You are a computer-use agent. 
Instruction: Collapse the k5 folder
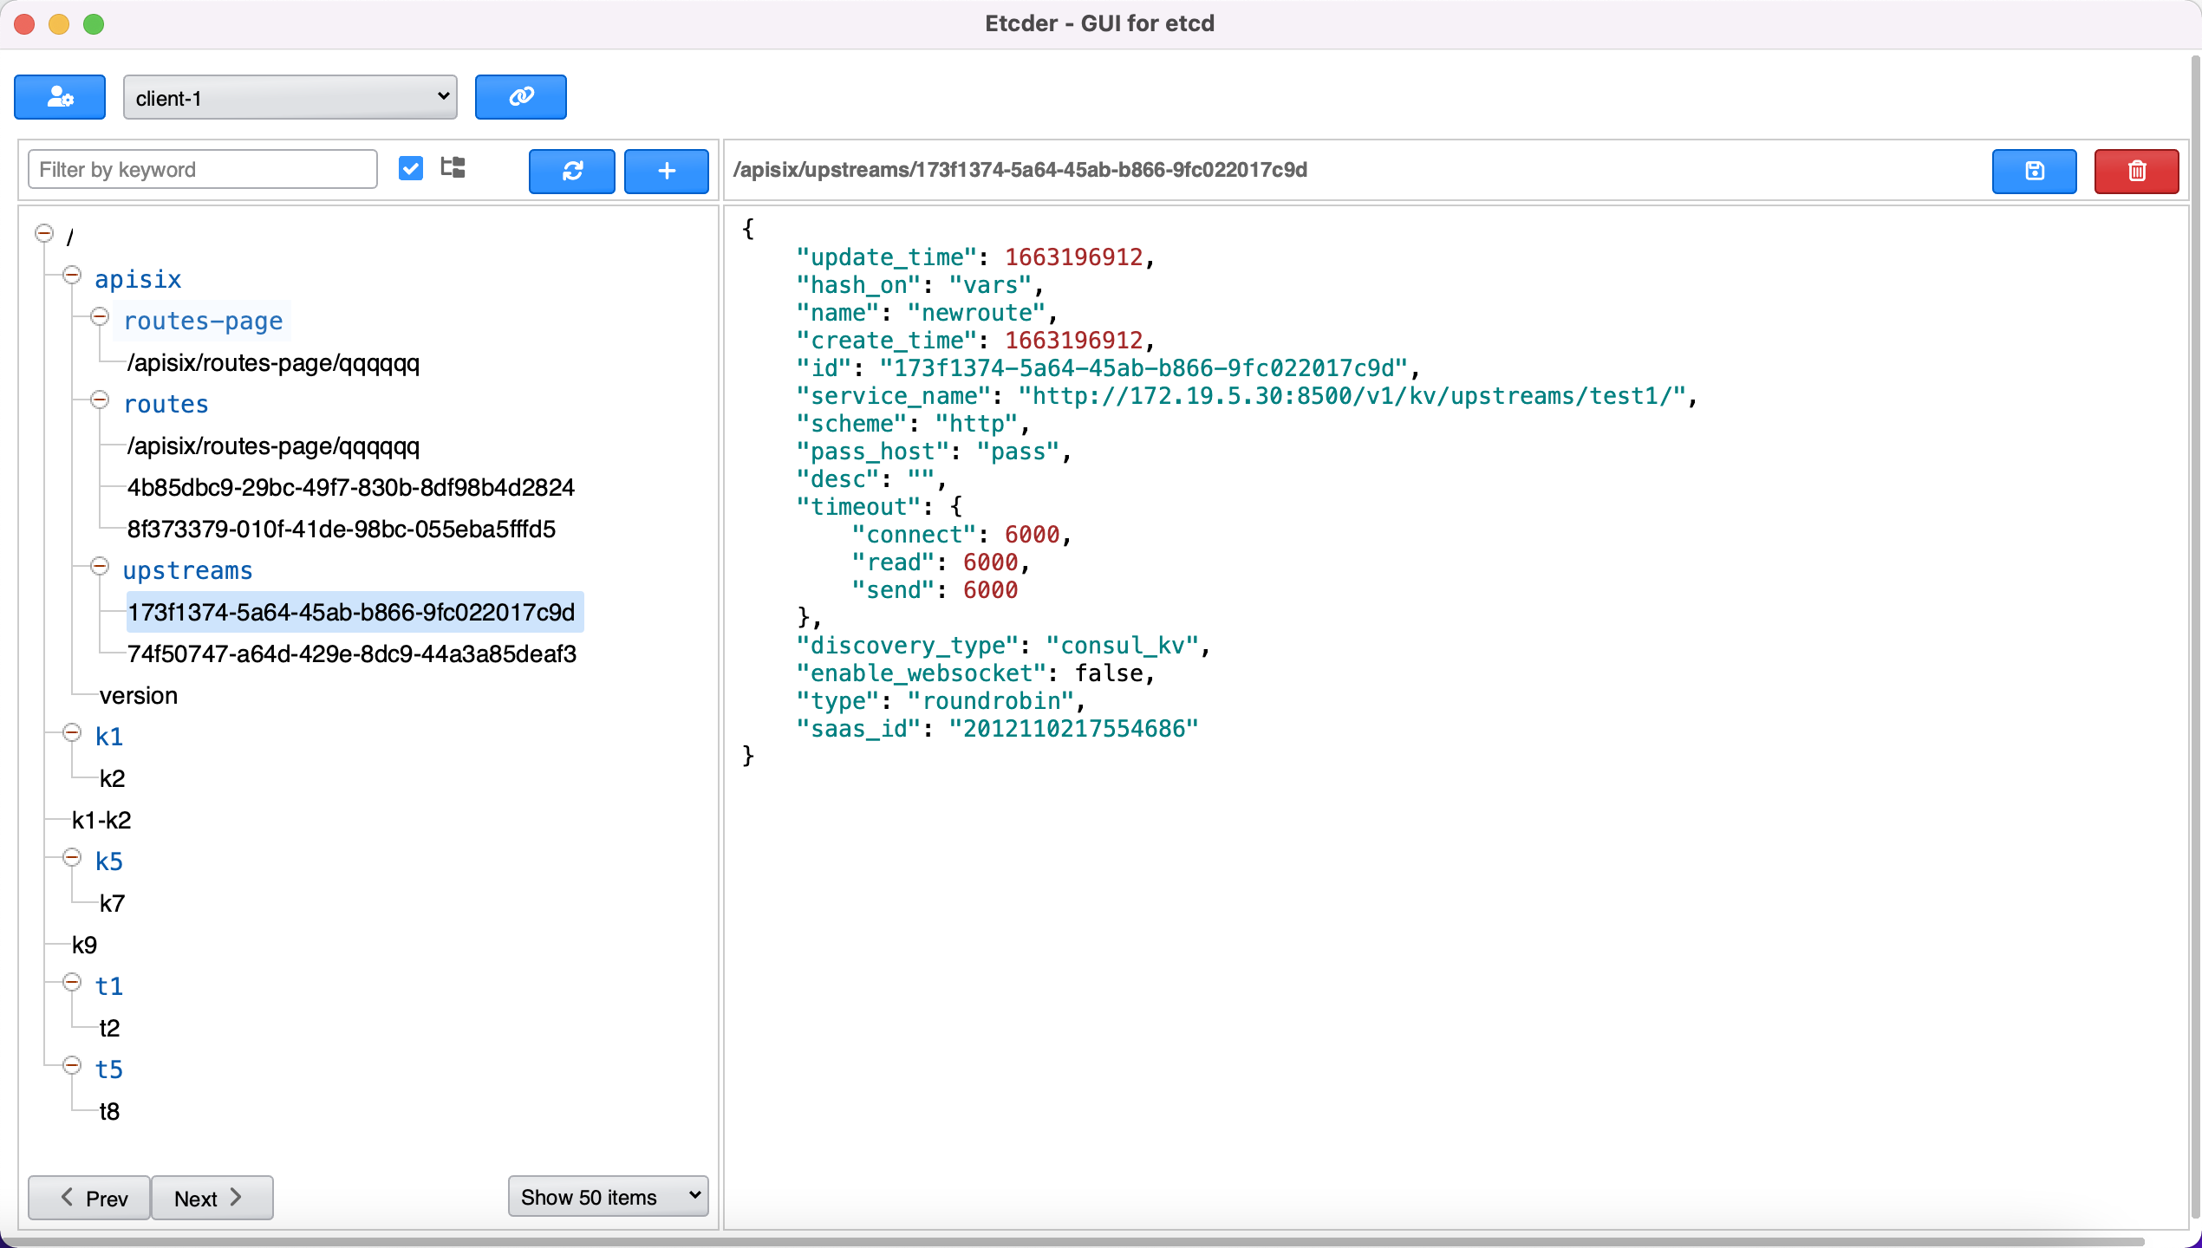(72, 858)
